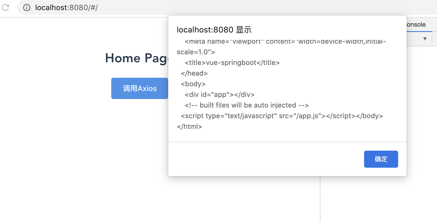Image resolution: width=437 pixels, height=222 pixels.
Task: Click the '<title>vue-springboot</title>' line in alert
Action: point(232,63)
